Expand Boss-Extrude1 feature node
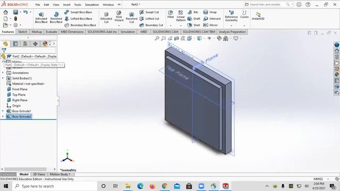Viewport: 340px width, 191px height. (x=3, y=111)
